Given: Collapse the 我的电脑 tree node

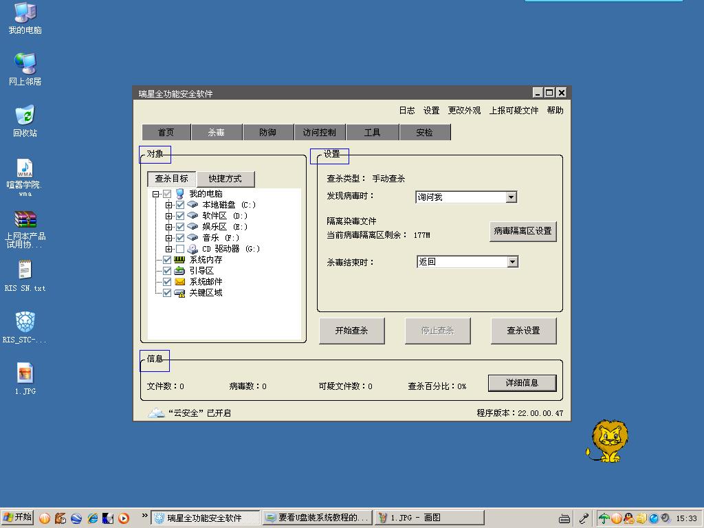Looking at the screenshot, I should click(155, 194).
